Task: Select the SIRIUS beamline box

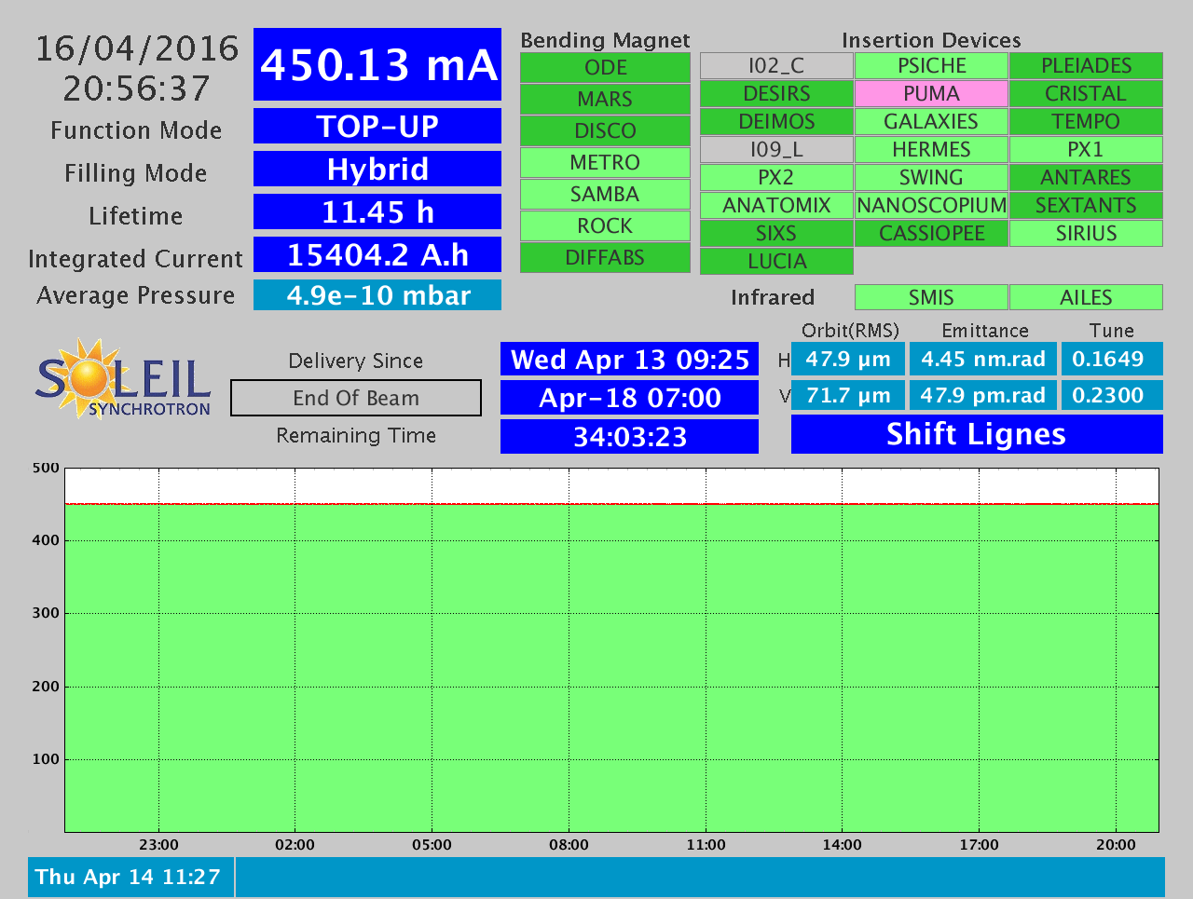Action: pos(1086,234)
